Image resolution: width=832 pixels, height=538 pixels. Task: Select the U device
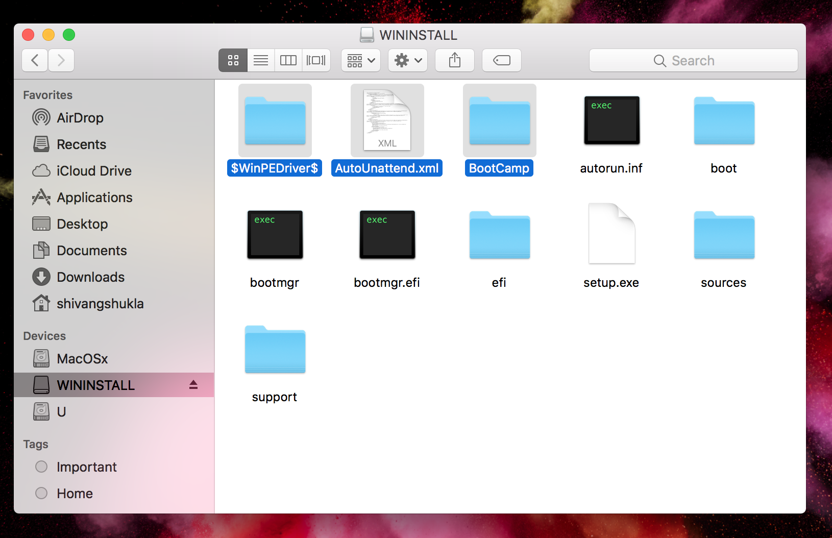pos(114,412)
